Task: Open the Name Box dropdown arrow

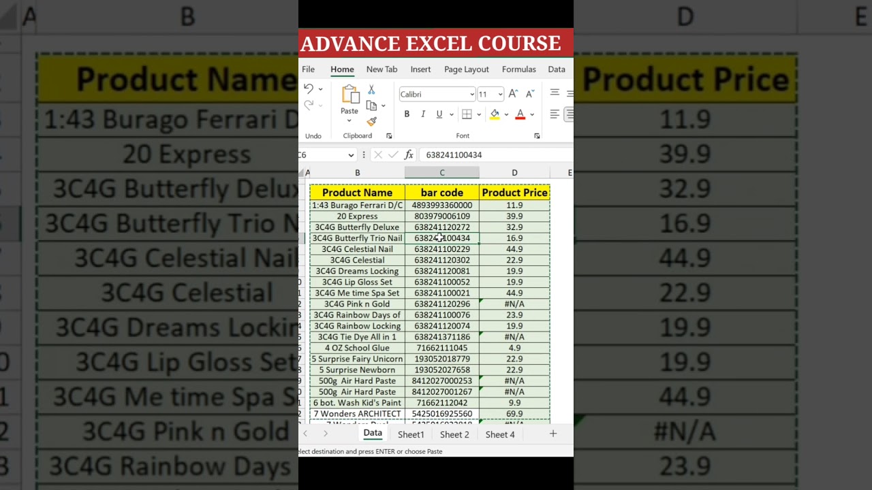Action: 351,155
